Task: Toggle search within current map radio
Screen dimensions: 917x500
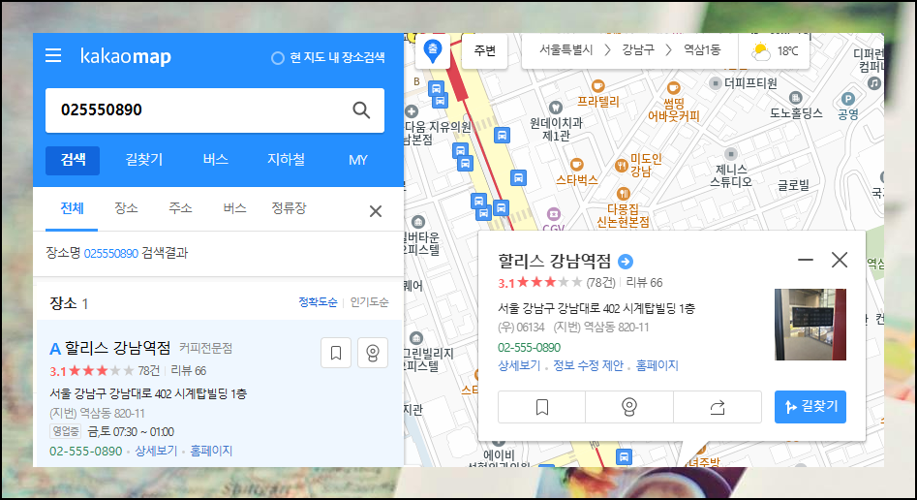Action: coord(278,58)
